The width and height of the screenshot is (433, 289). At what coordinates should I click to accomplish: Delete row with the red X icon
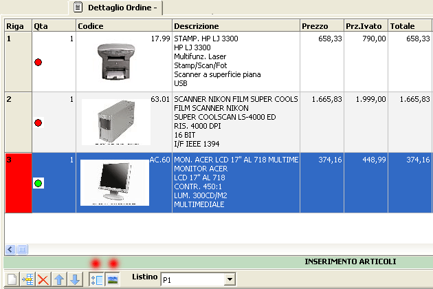tap(43, 279)
